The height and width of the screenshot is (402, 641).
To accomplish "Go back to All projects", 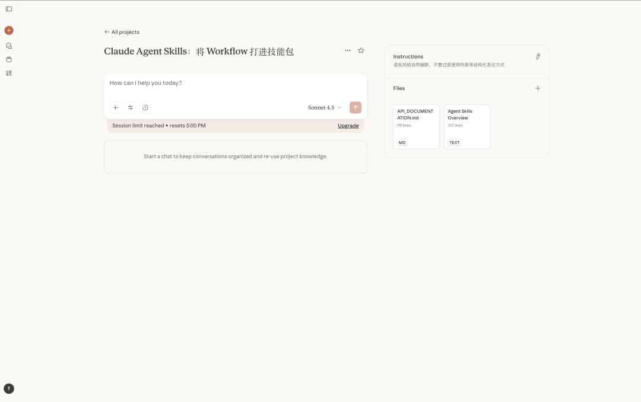I will coord(122,32).
